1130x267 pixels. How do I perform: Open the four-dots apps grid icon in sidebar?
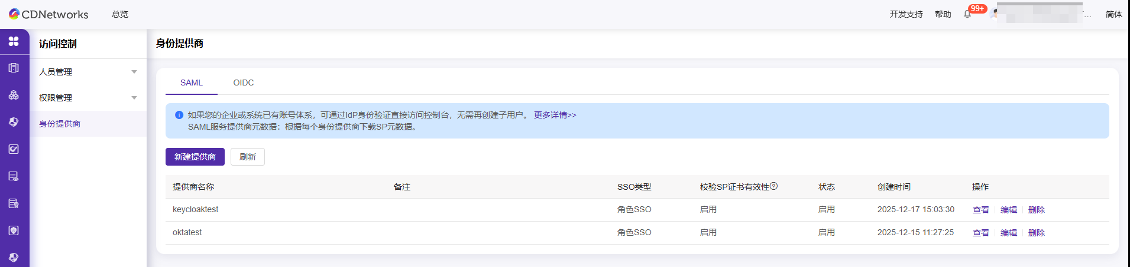pyautogui.click(x=14, y=41)
